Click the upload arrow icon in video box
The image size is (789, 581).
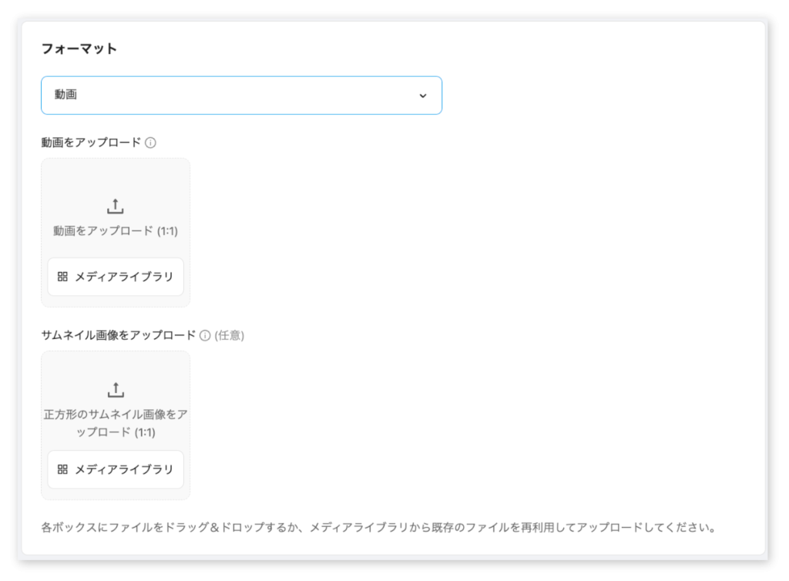point(115,206)
